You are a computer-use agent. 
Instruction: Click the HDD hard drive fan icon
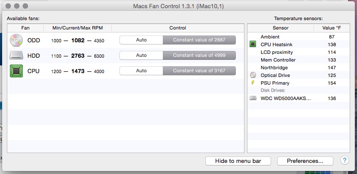click(x=16, y=56)
